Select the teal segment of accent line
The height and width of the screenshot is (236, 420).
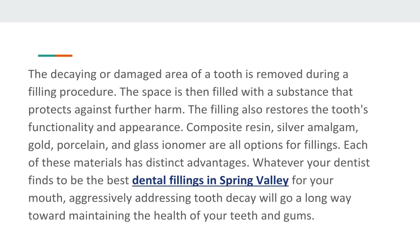[47, 56]
